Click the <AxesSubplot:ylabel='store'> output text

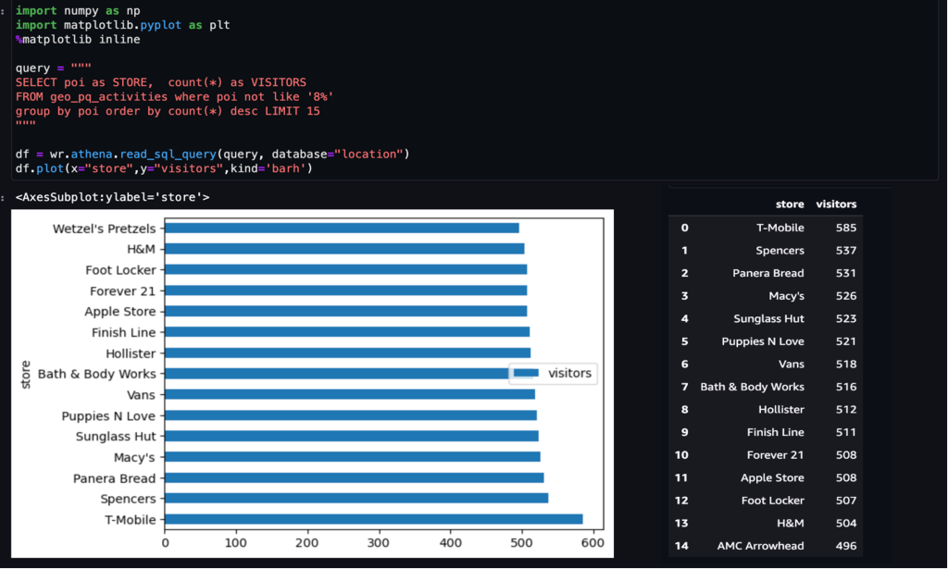point(112,197)
